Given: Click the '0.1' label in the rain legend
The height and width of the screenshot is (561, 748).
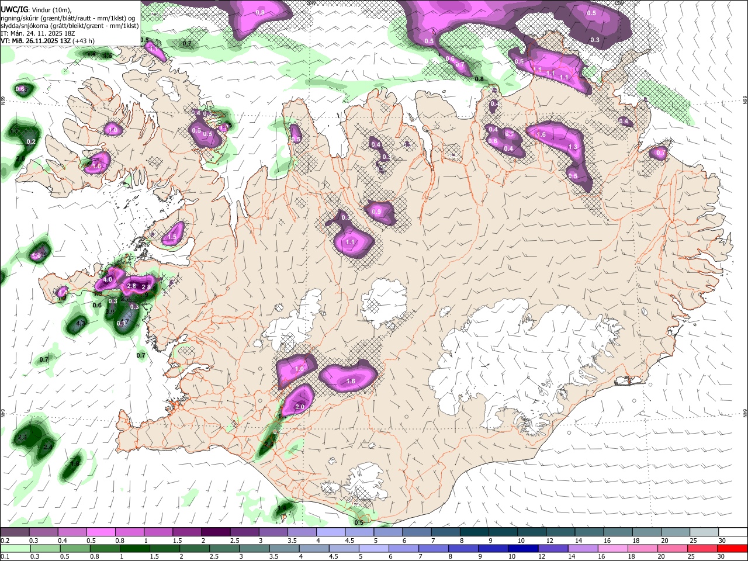Looking at the screenshot, I should tap(5, 557).
